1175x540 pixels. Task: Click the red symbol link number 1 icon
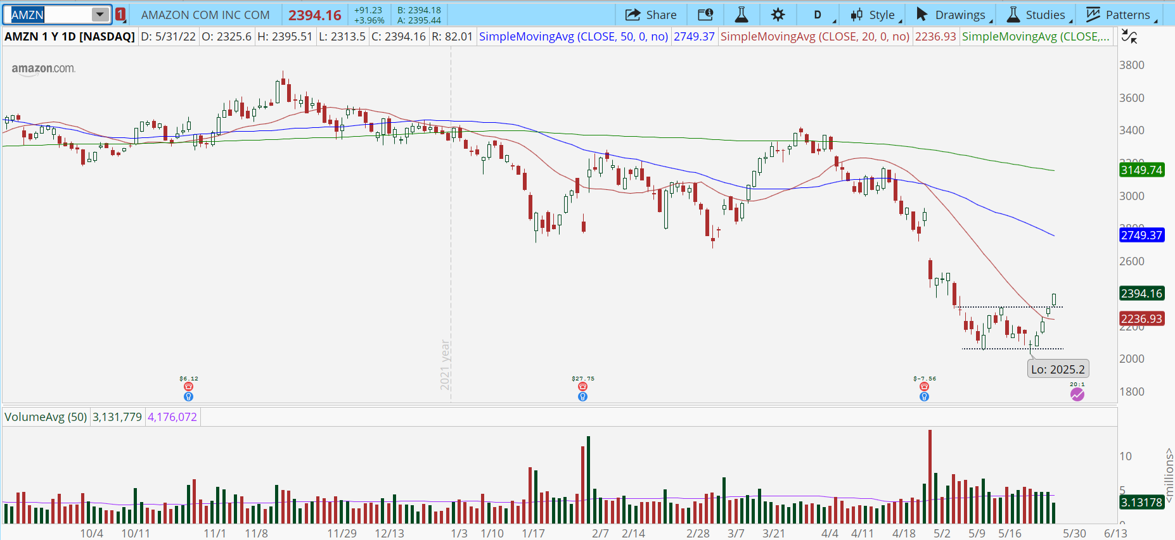tap(120, 14)
